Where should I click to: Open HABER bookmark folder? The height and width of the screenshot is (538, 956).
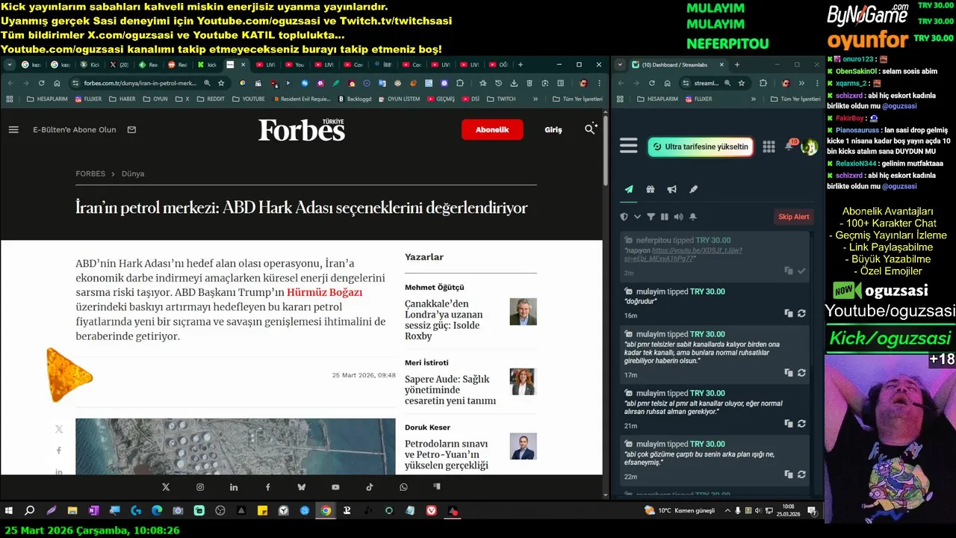[122, 99]
